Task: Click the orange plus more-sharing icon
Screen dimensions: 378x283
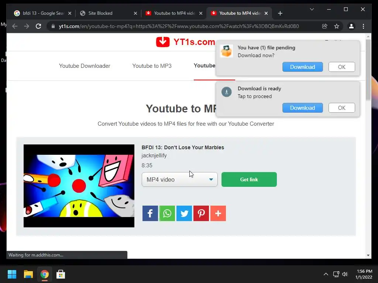Action: pos(218,213)
